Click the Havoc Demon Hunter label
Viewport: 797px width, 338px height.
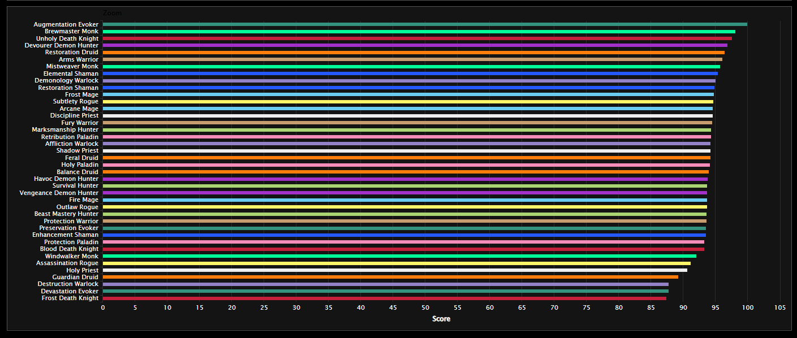[66, 179]
